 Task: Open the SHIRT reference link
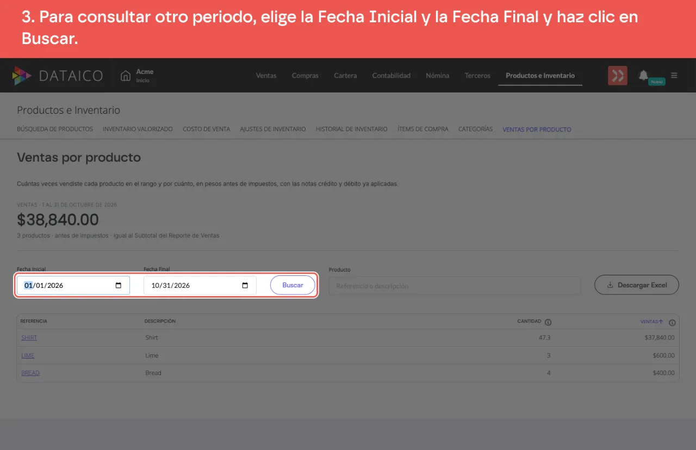point(29,338)
